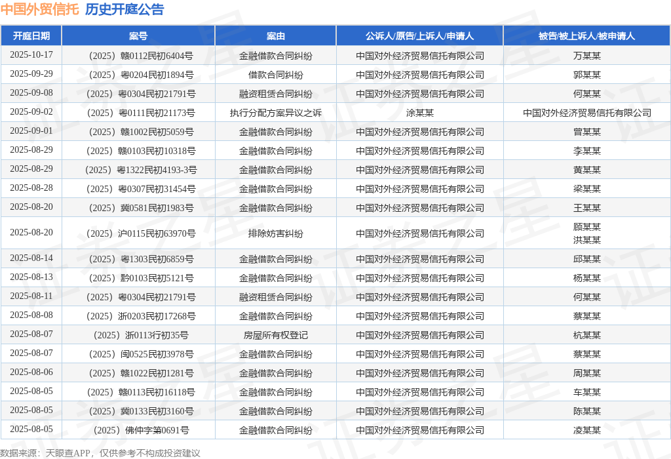Click the 被告/被上诉人/被申请人 column header

(x=586, y=36)
